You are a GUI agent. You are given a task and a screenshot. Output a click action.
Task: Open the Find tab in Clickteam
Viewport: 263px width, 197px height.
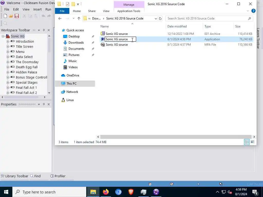tap(35, 176)
